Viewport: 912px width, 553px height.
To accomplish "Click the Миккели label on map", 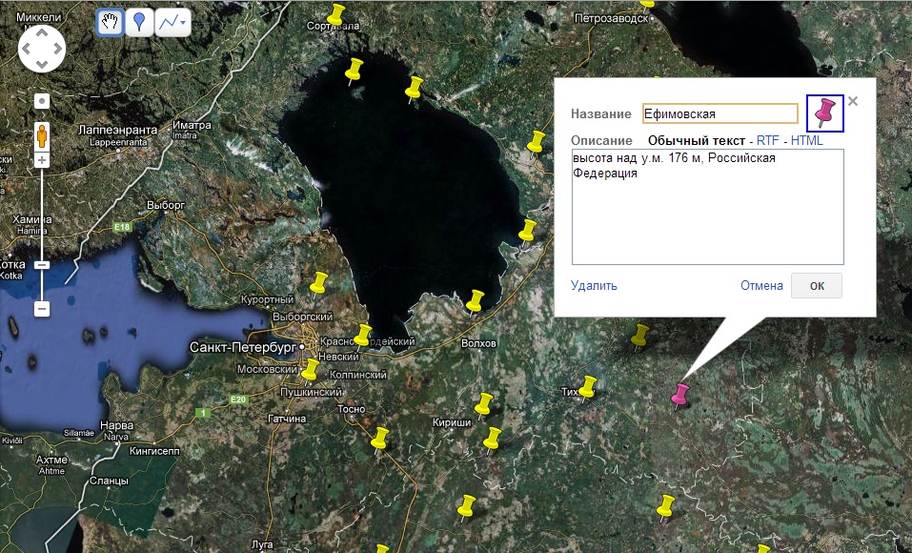I will pos(38,17).
